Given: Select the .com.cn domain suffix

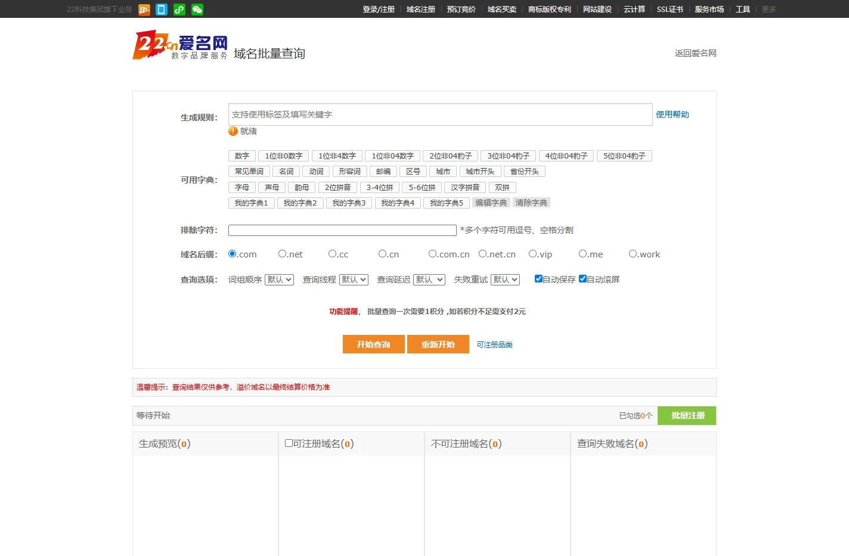Looking at the screenshot, I should (433, 254).
